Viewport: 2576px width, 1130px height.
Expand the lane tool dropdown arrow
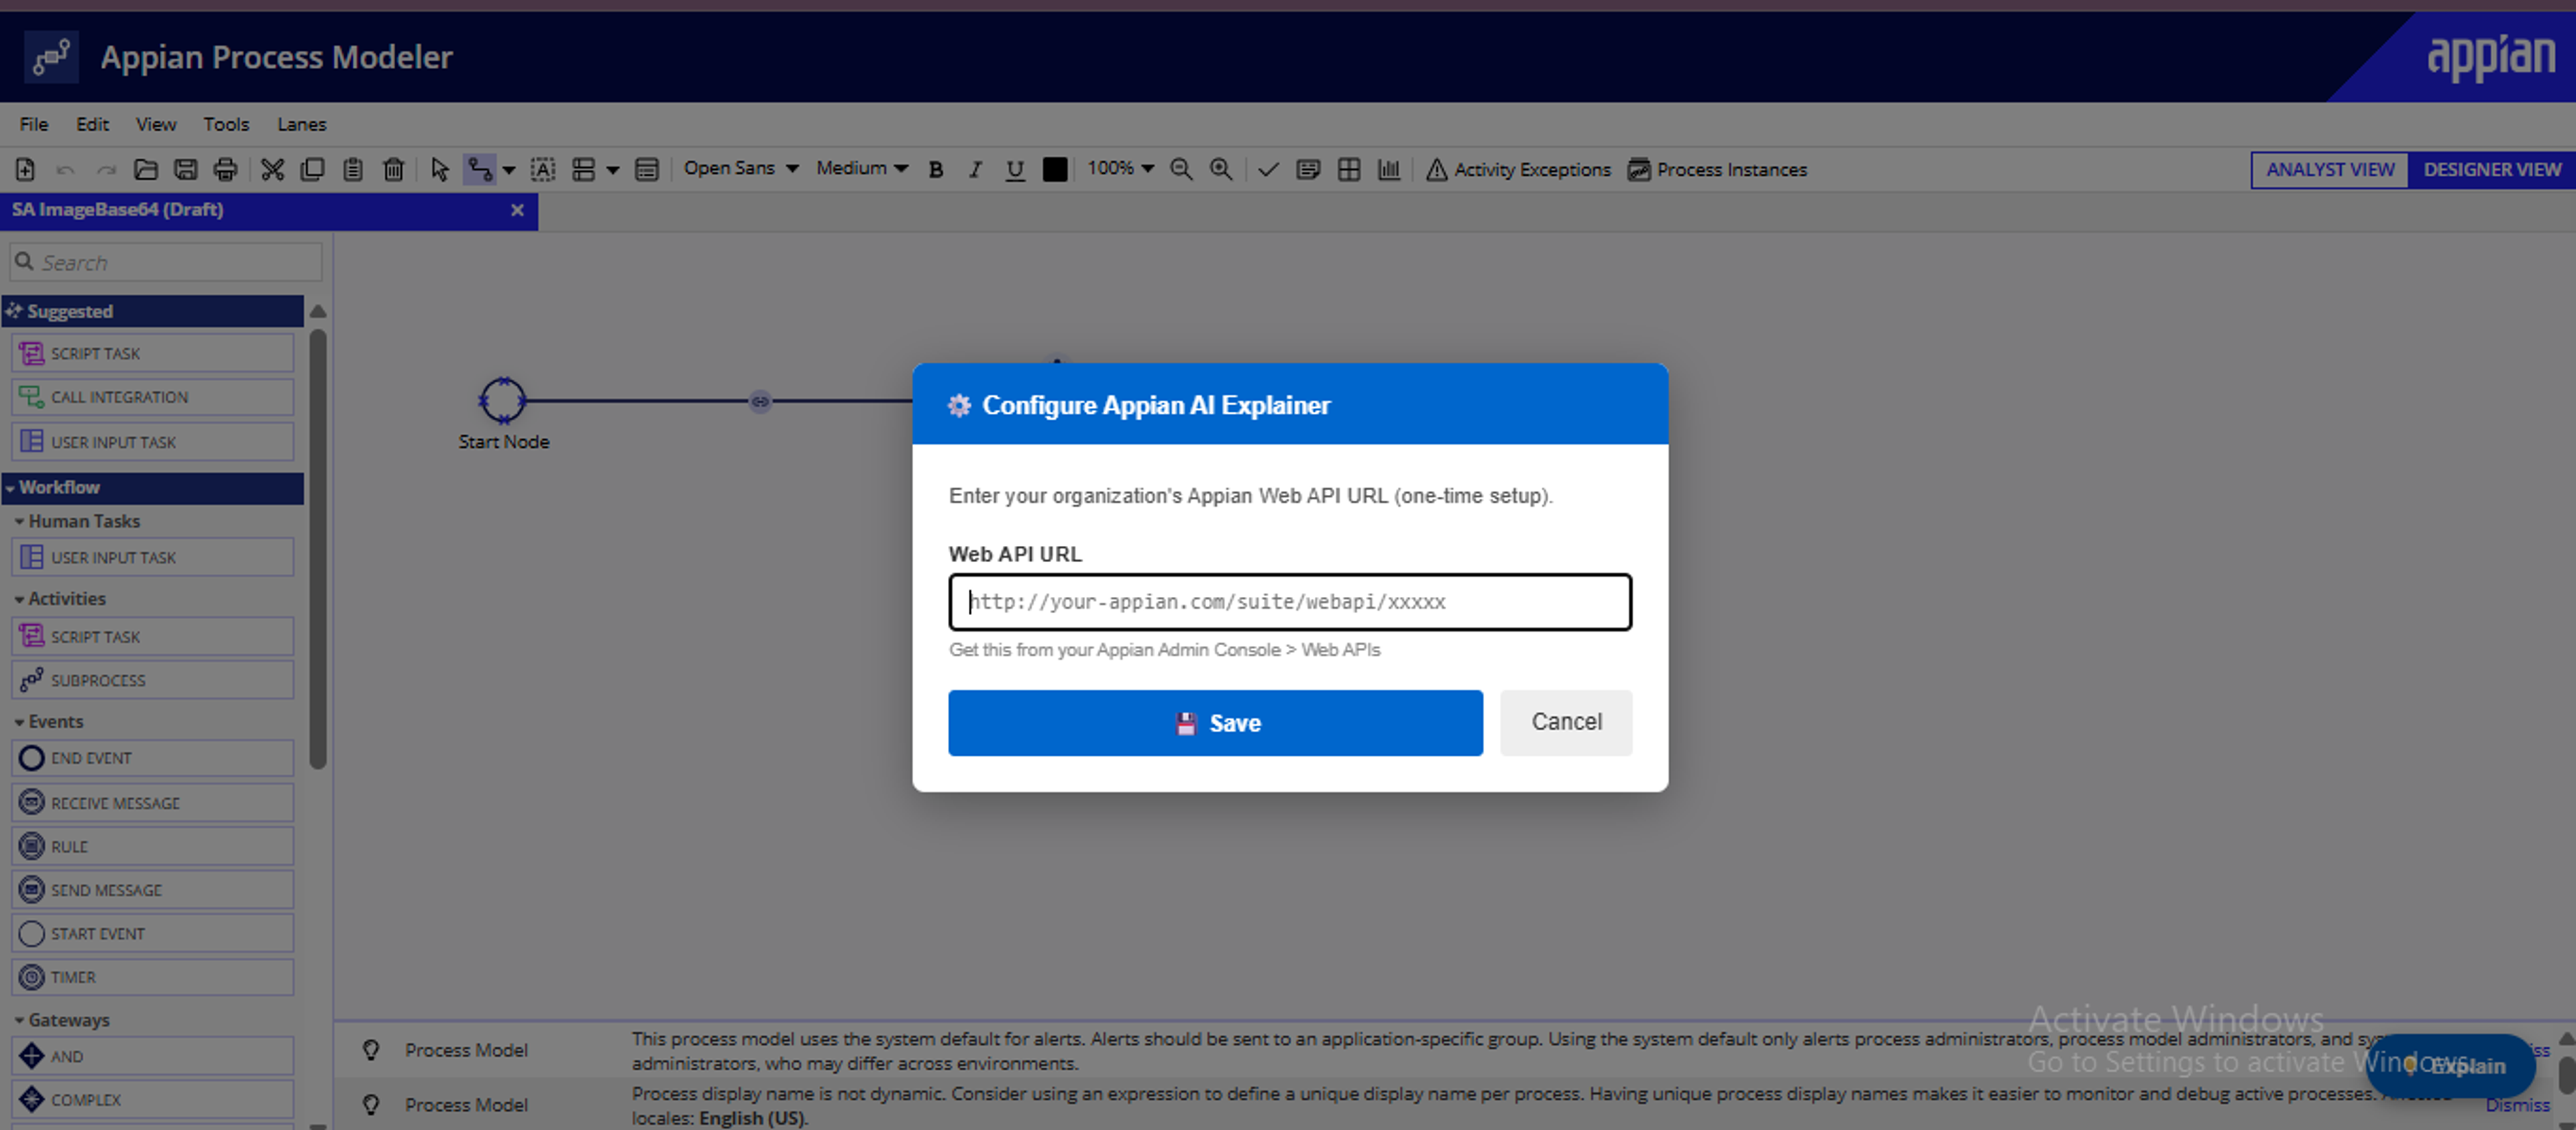pos(613,170)
